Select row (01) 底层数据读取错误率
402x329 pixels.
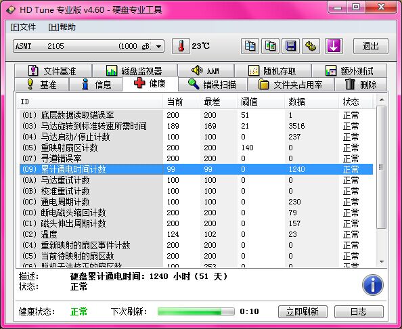point(196,115)
